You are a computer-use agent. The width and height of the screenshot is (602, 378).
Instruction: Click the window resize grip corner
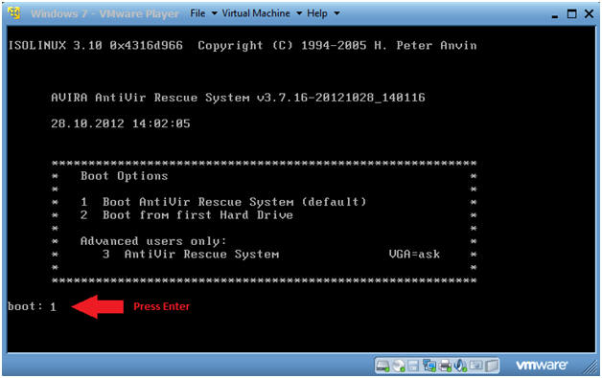point(590,367)
